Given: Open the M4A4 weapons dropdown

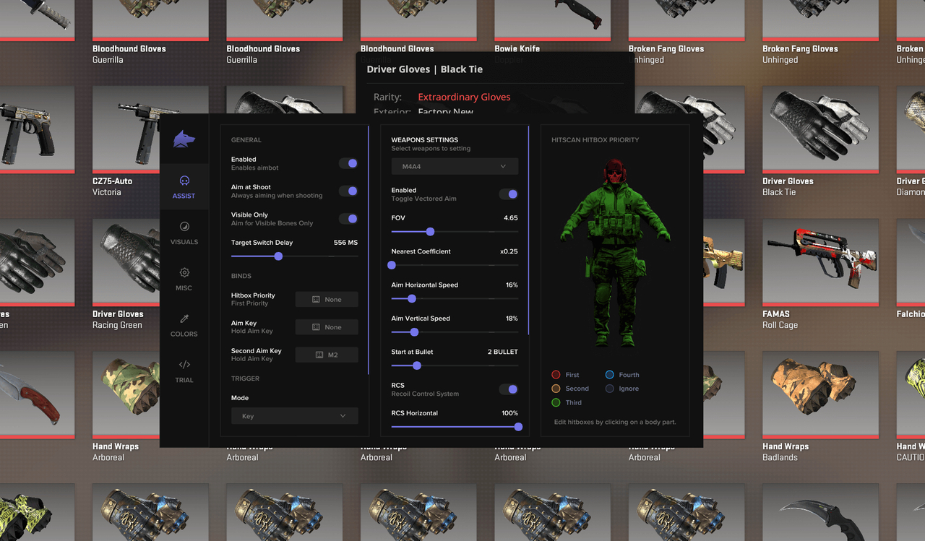Looking at the screenshot, I should coord(454,166).
